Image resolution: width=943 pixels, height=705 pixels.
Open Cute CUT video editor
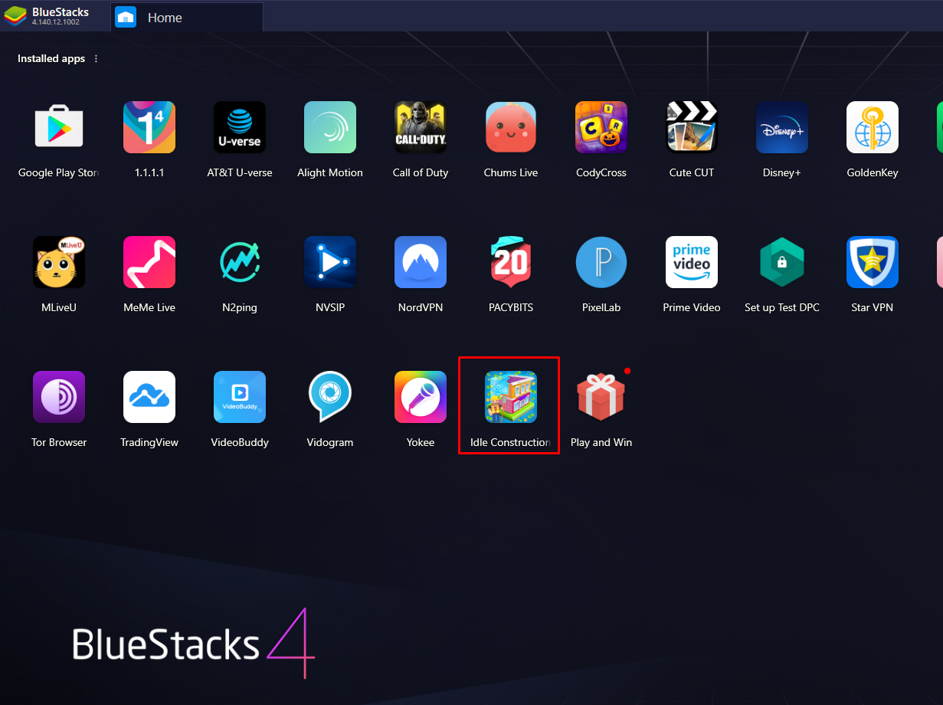pos(692,127)
